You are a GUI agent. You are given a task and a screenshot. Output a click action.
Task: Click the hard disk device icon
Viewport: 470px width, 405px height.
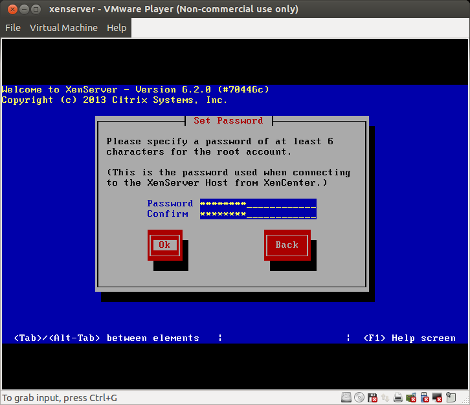click(346, 397)
